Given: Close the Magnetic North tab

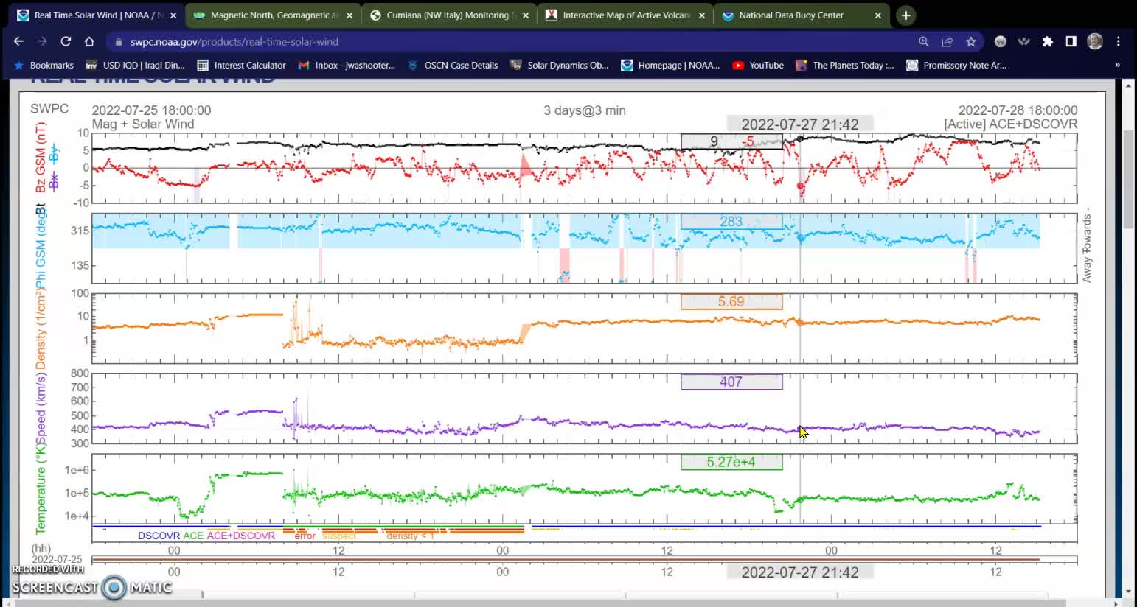Looking at the screenshot, I should [350, 15].
